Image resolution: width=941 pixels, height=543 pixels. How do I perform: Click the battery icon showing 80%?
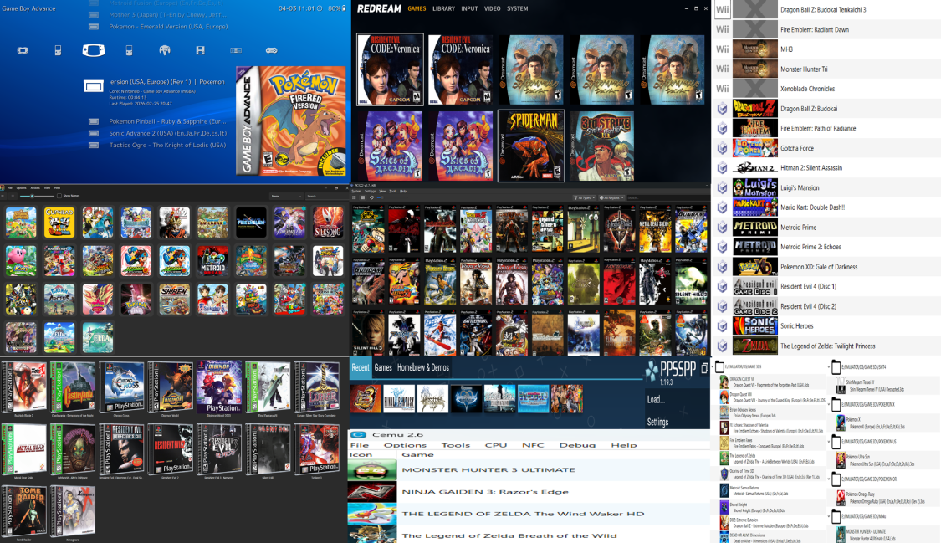[x=344, y=8]
